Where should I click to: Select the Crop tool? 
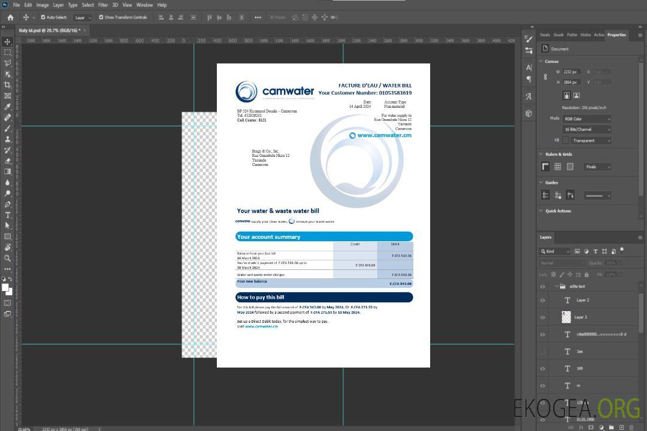[x=7, y=85]
